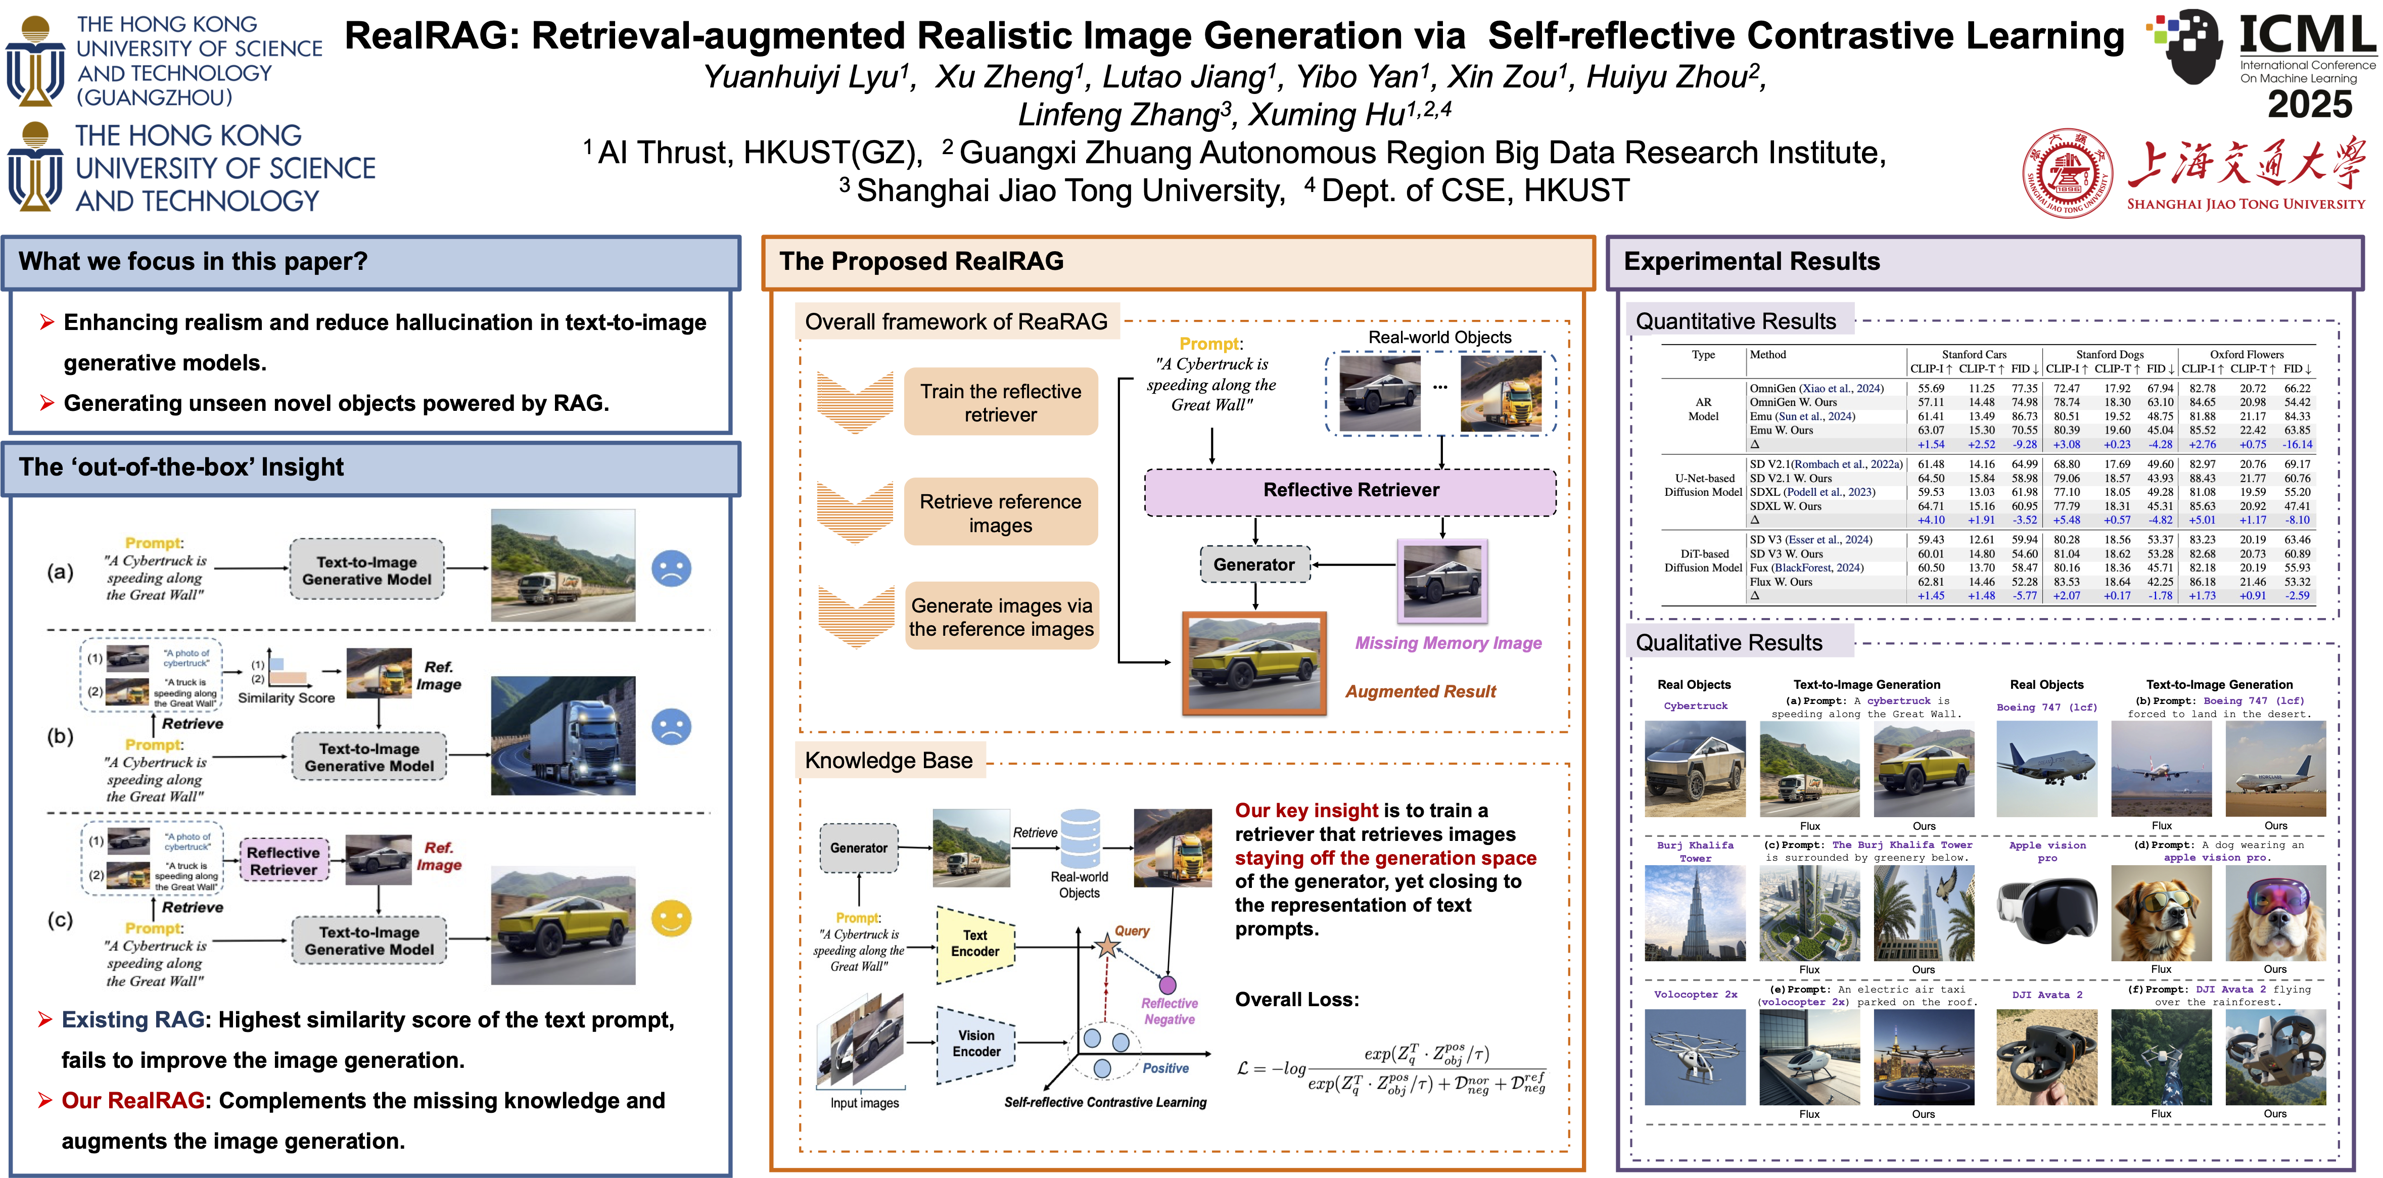Click the purple Reflective Negative circle
The height and width of the screenshot is (1178, 2383).
(x=1167, y=985)
